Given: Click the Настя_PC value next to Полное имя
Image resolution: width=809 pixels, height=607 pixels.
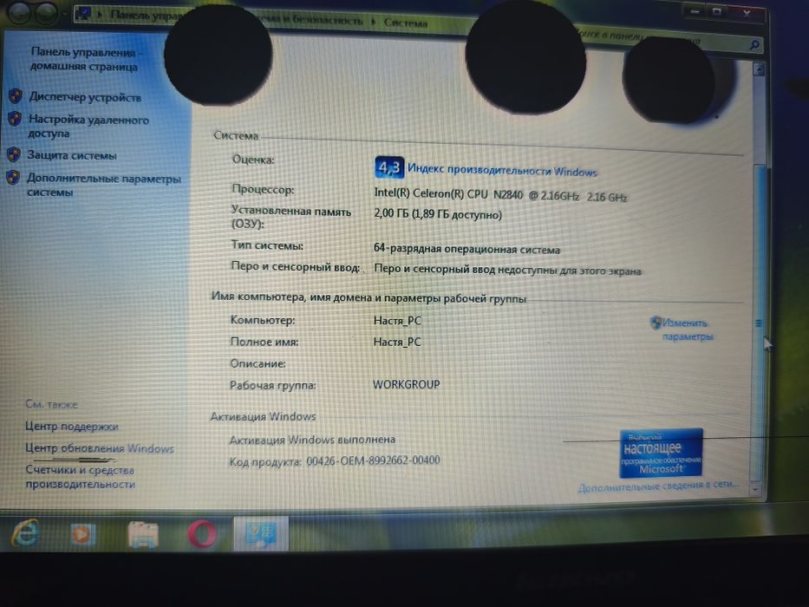Looking at the screenshot, I should coord(397,342).
